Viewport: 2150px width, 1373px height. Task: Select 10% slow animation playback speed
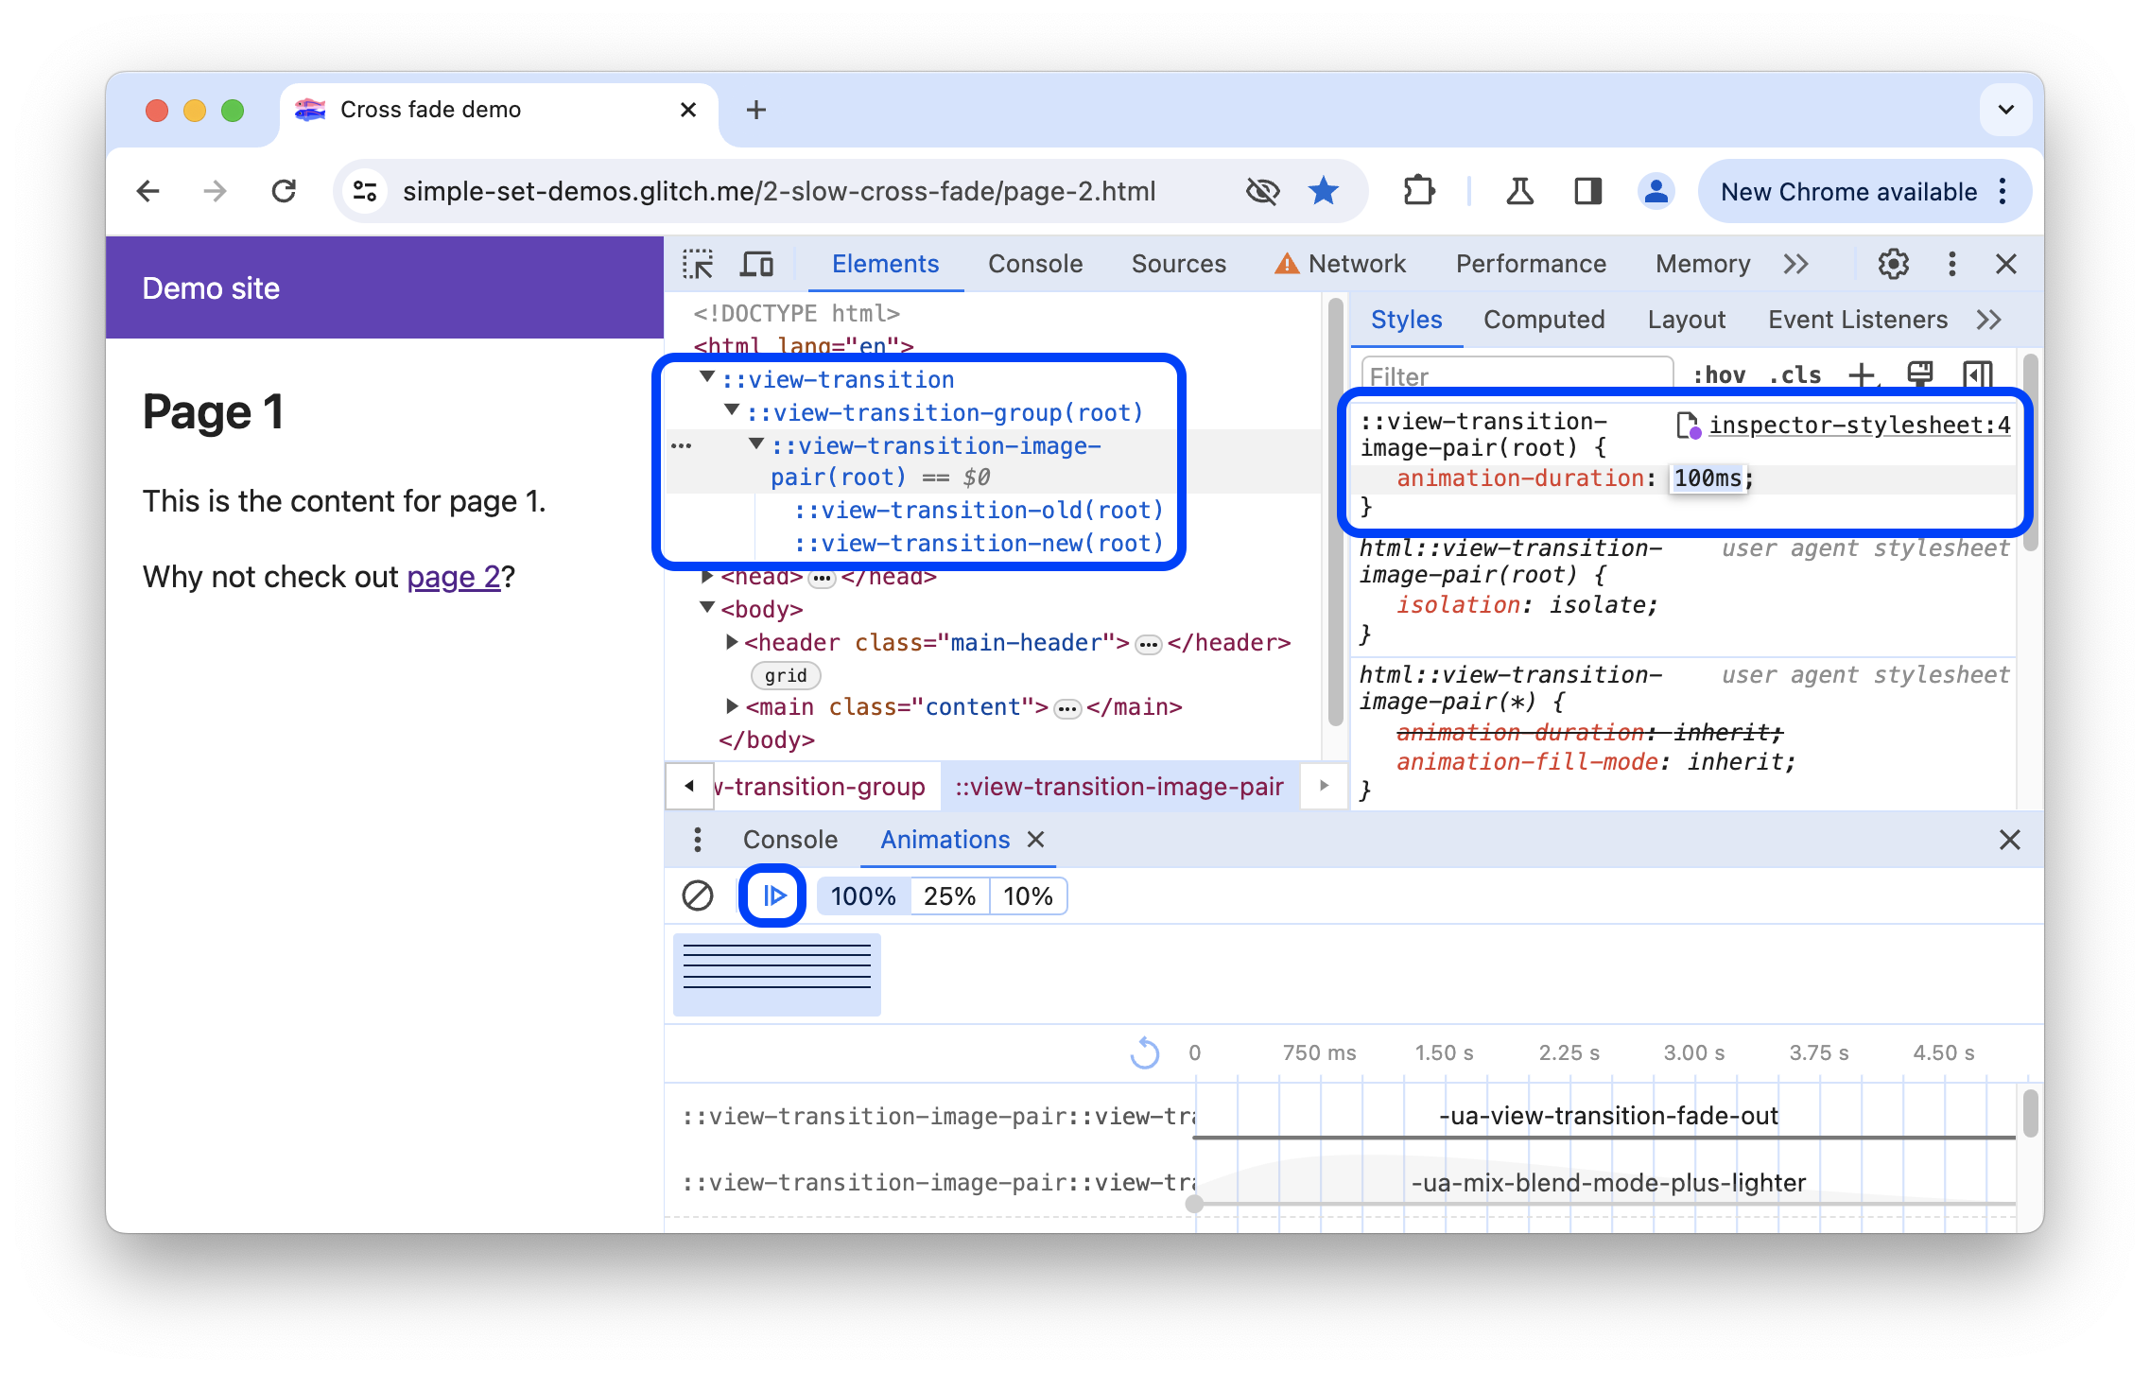tap(1030, 896)
